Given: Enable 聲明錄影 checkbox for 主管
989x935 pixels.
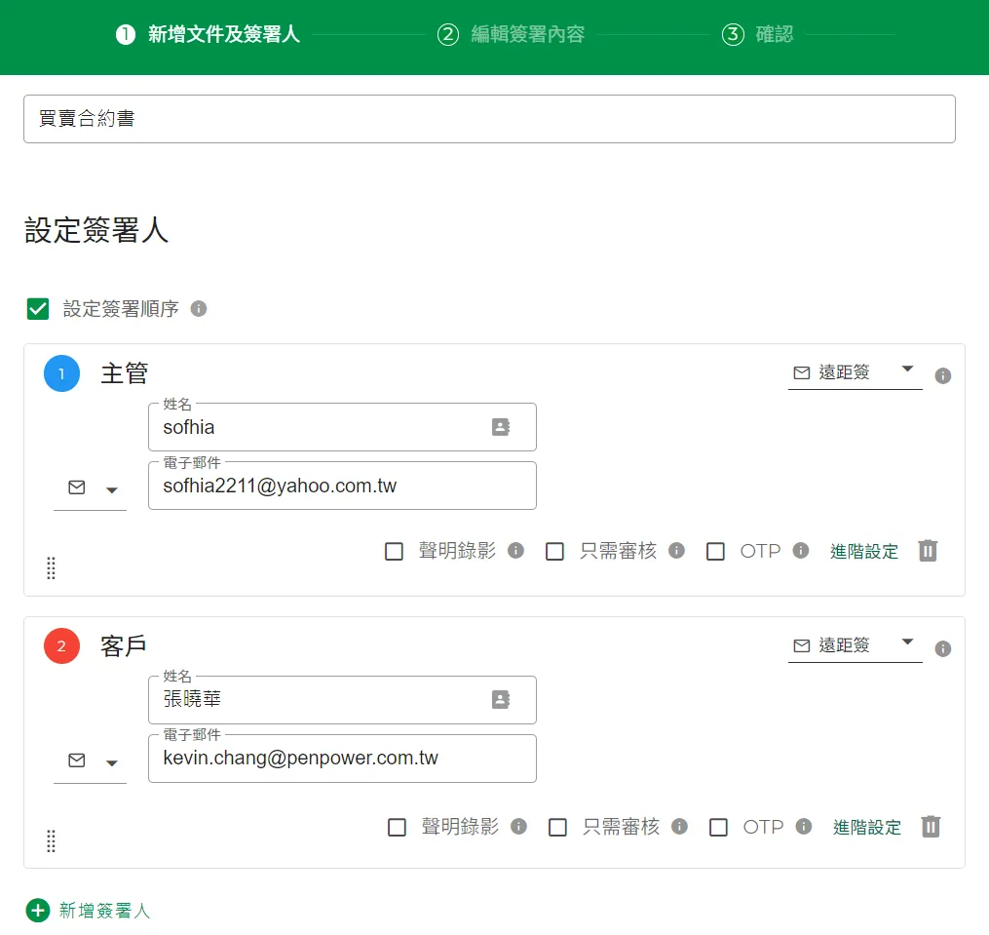Looking at the screenshot, I should tap(395, 551).
